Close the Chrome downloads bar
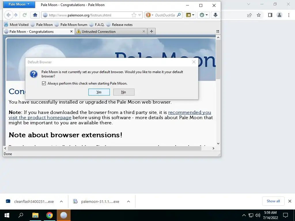 coord(290,201)
